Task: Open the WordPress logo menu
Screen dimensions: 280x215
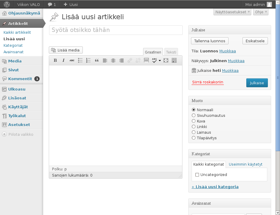Action: pyautogui.click(x=7, y=4)
